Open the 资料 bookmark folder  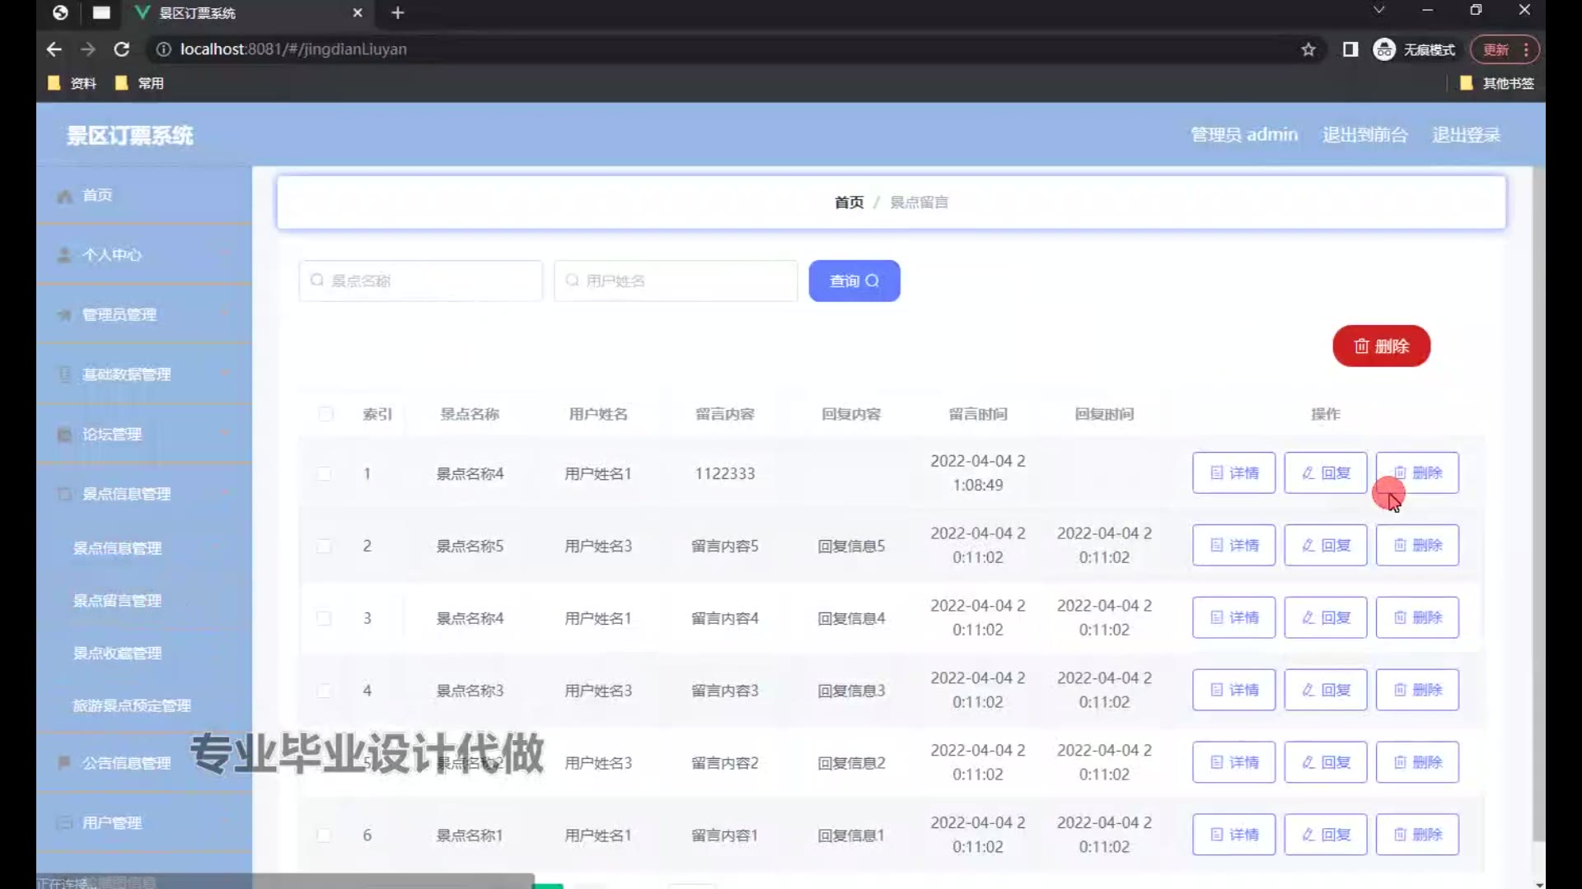coord(73,83)
